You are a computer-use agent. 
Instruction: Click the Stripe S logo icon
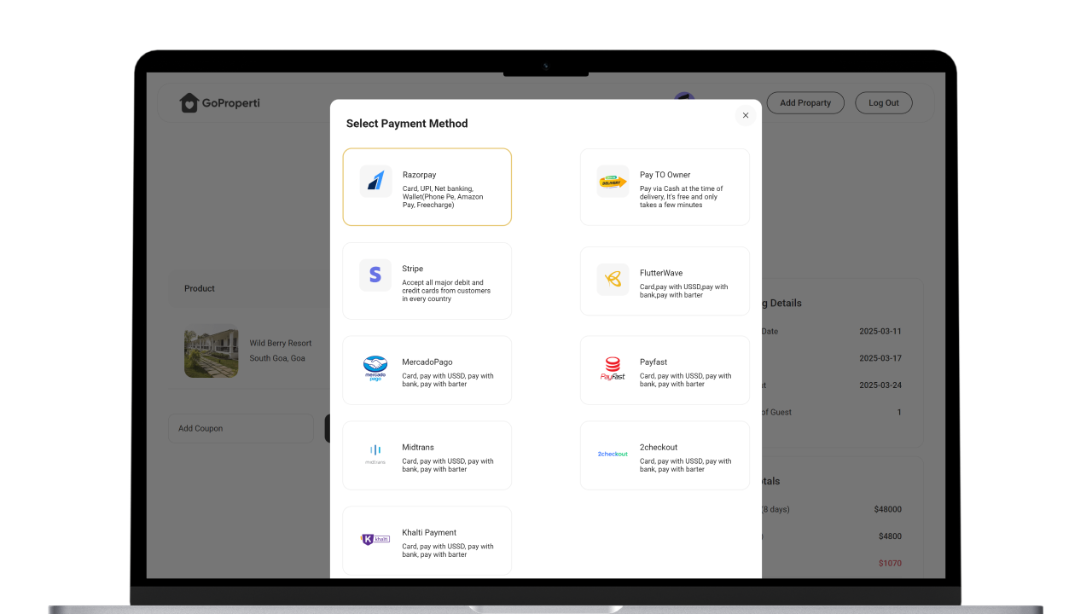(375, 275)
